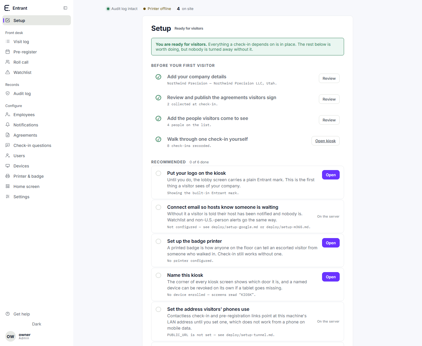Click 'Showing the built-in Entrant mark.' line

pos(203,193)
